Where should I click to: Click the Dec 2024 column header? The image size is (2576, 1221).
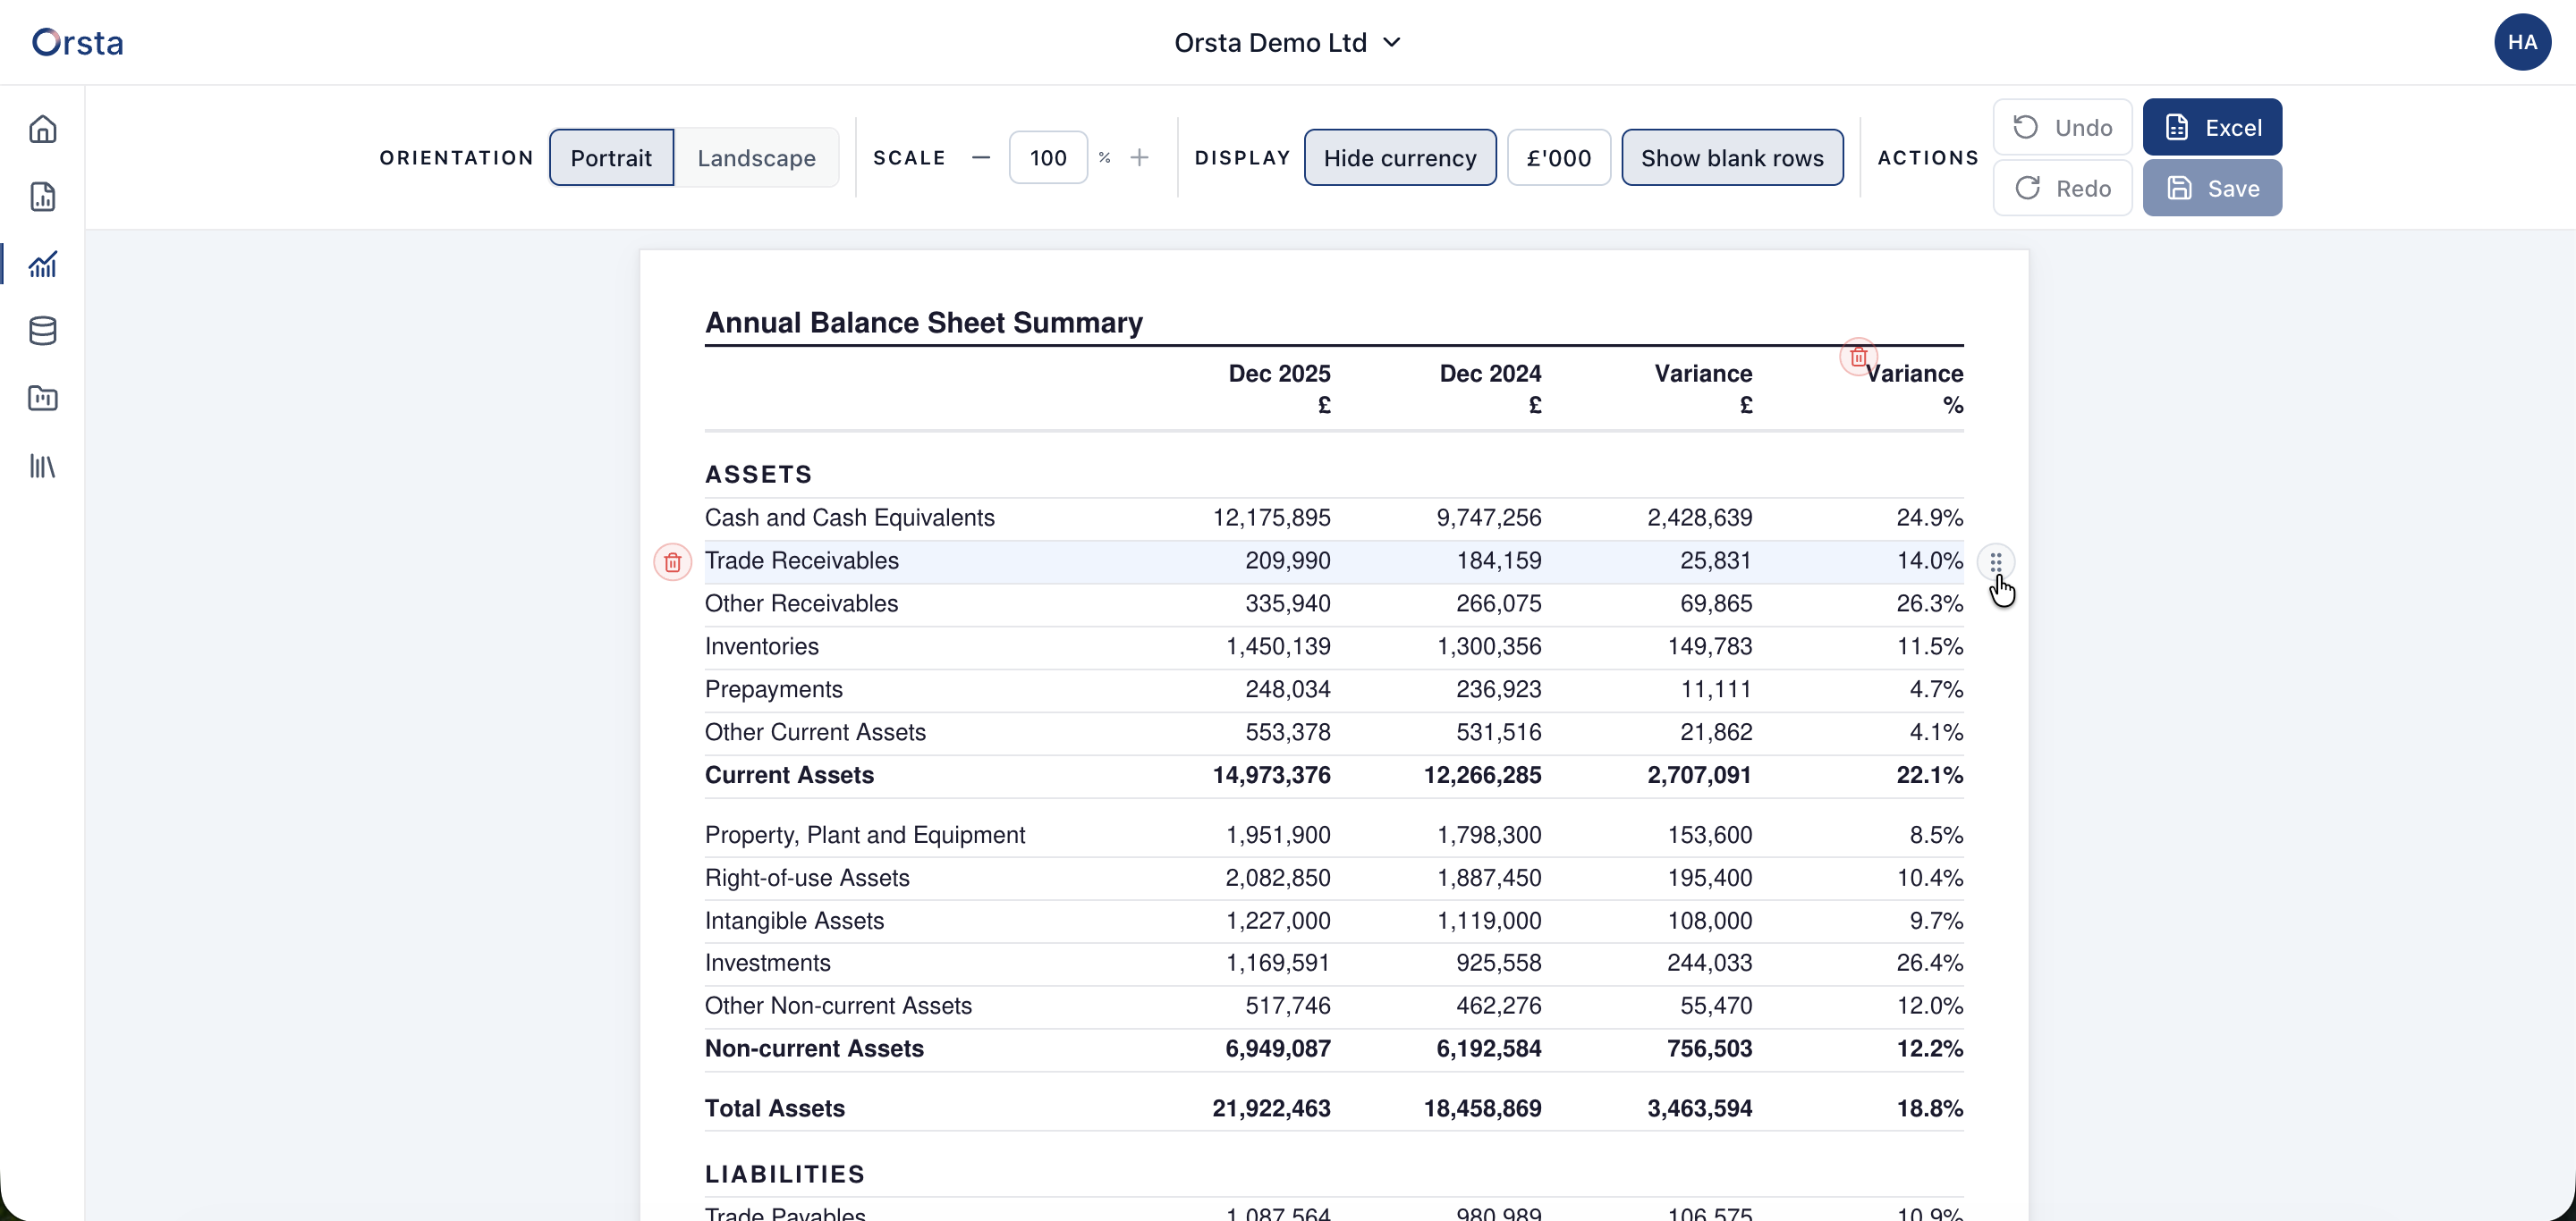coord(1490,389)
